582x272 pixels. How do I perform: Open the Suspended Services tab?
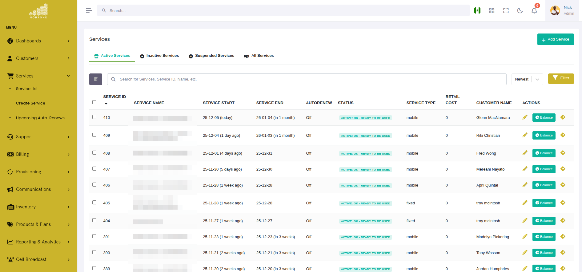[211, 56]
